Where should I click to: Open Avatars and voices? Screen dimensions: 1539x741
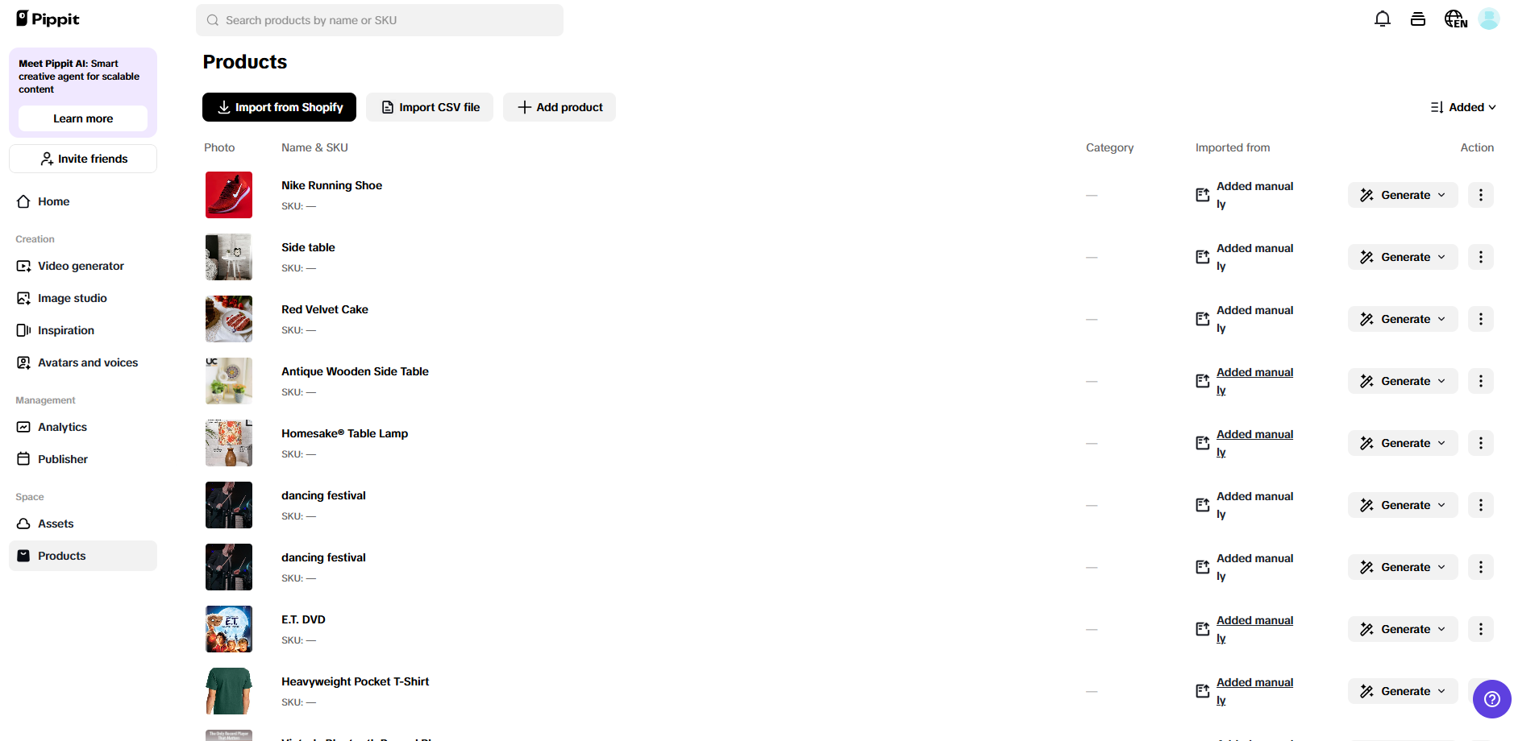tap(83, 362)
